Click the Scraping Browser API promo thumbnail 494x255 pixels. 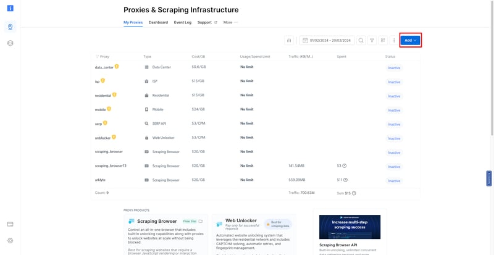350,227
